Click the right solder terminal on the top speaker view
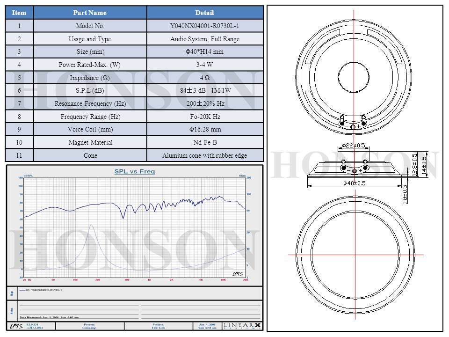Viewport: 449px width, 337px height. pyautogui.click(x=364, y=118)
